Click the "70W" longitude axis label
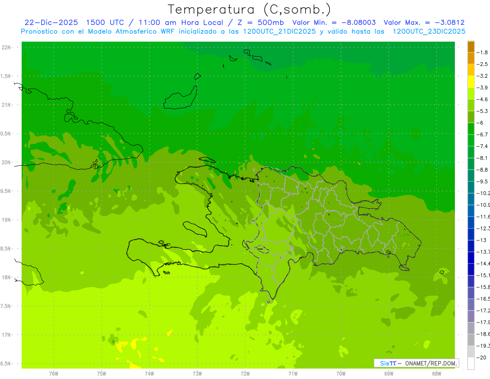Screen dimensions: 490x379 341,374
